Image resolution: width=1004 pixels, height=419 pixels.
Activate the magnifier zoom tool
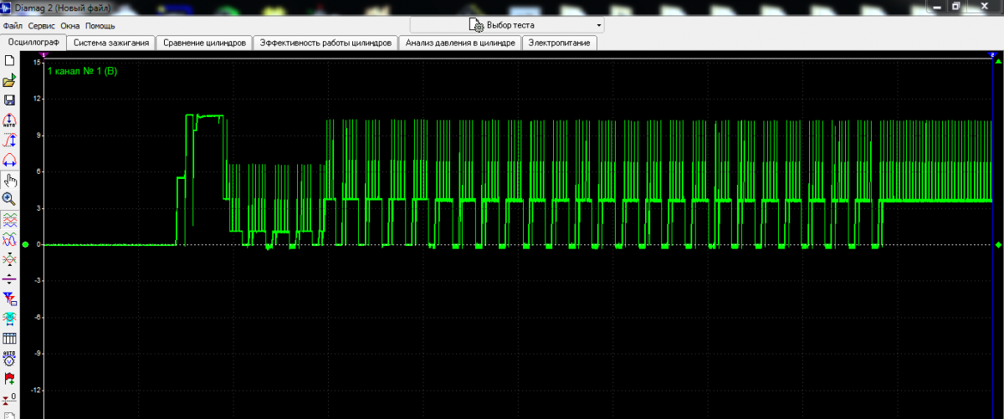pyautogui.click(x=10, y=199)
